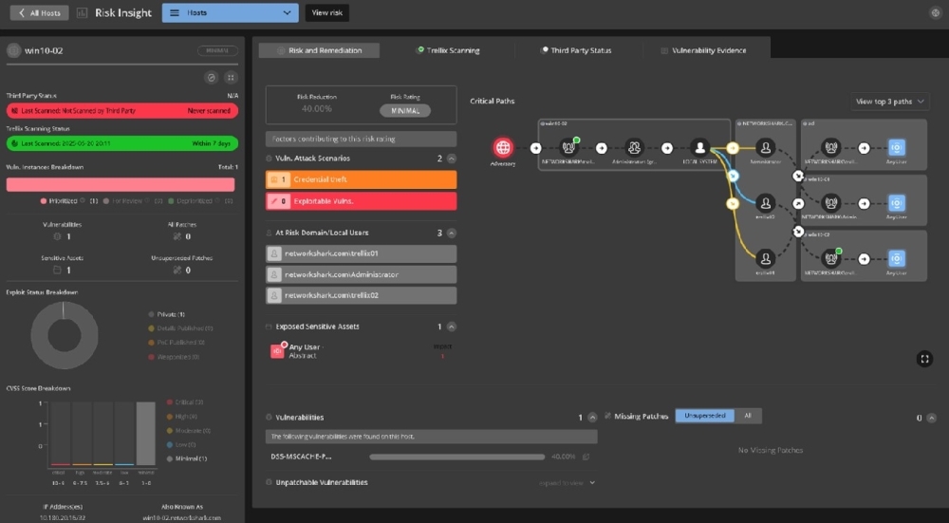Open the Vulnerability Evidence tab

(703, 50)
